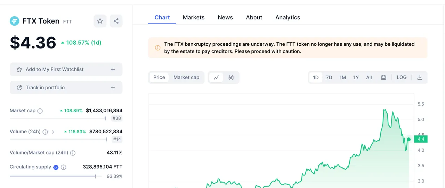Viewport: 445px width, 188px height.
Task: Switch to line chart view icon
Action: coord(216,78)
